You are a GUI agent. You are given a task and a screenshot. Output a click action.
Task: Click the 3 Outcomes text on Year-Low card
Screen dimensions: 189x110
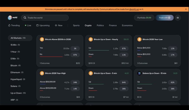(142, 63)
